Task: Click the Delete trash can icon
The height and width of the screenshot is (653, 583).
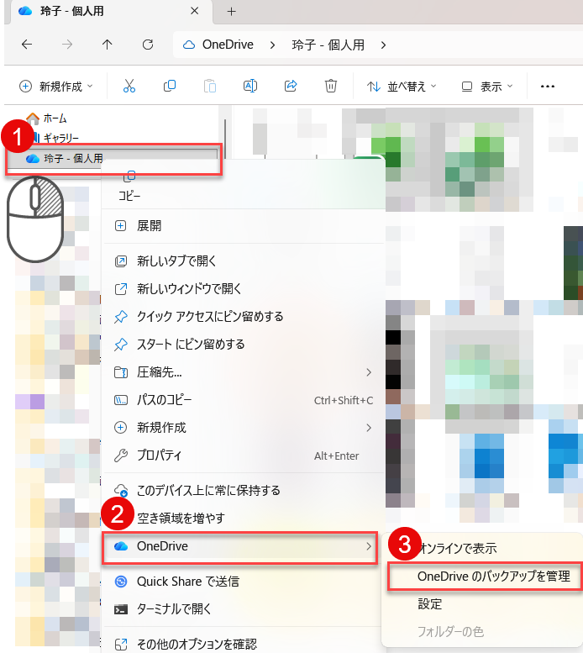Action: click(332, 86)
